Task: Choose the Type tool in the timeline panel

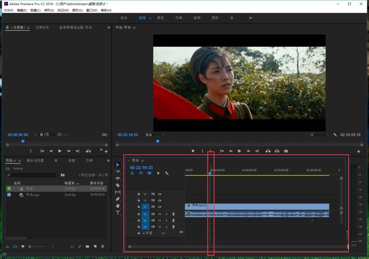Action: (x=118, y=213)
